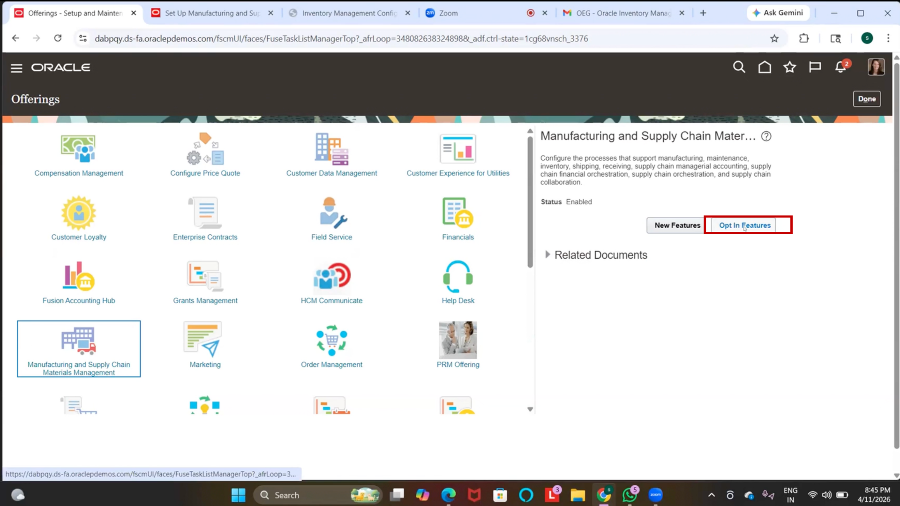Select the Customer Loyalty offering icon
Image resolution: width=900 pixels, height=506 pixels.
click(79, 213)
